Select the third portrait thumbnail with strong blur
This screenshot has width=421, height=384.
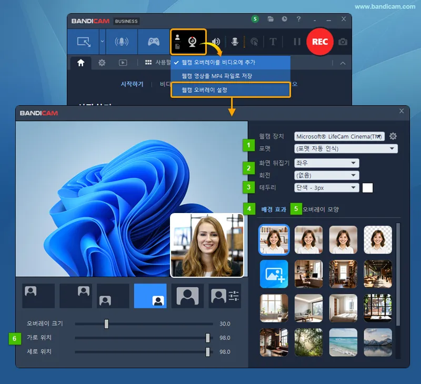click(x=343, y=240)
